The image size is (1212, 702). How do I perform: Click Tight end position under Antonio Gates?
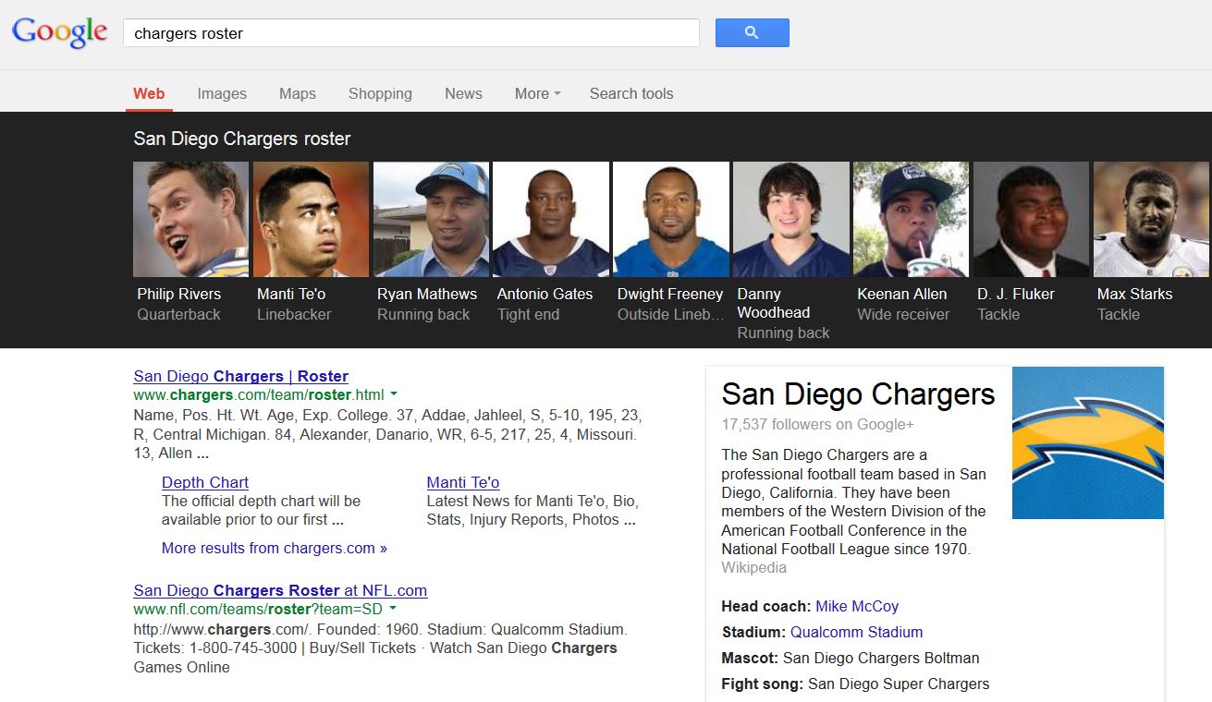pos(528,314)
